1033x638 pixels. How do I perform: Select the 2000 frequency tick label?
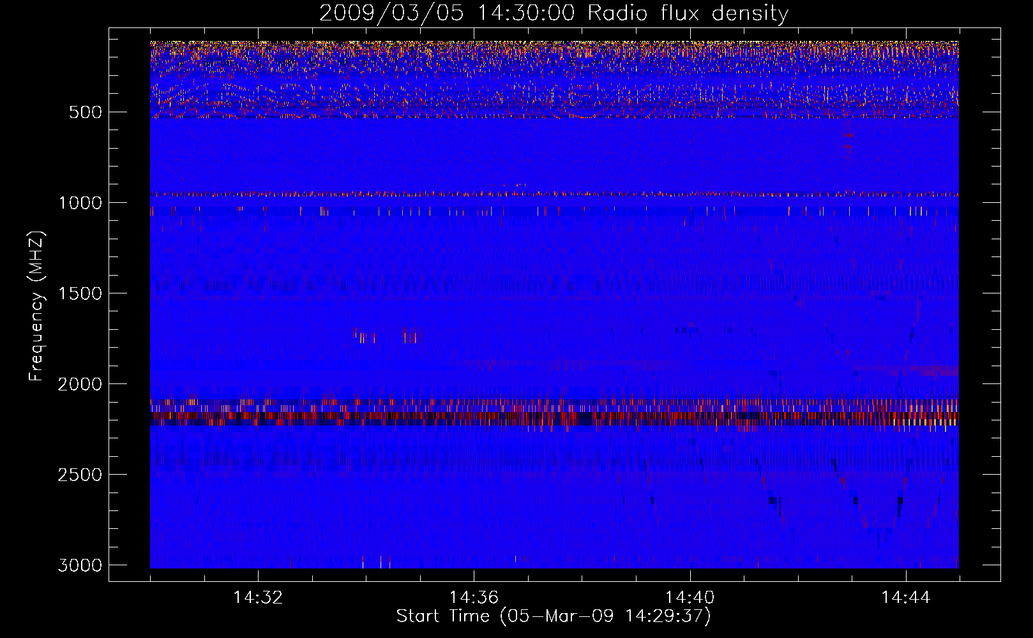click(x=80, y=384)
